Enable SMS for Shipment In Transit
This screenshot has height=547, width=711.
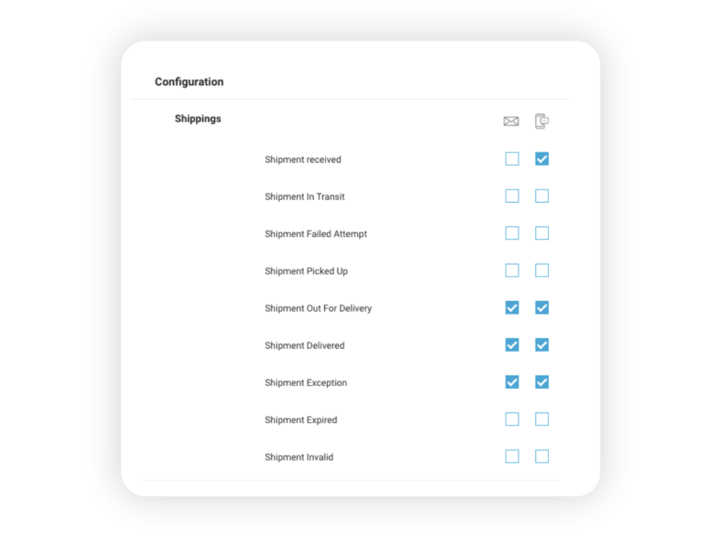pyautogui.click(x=542, y=196)
